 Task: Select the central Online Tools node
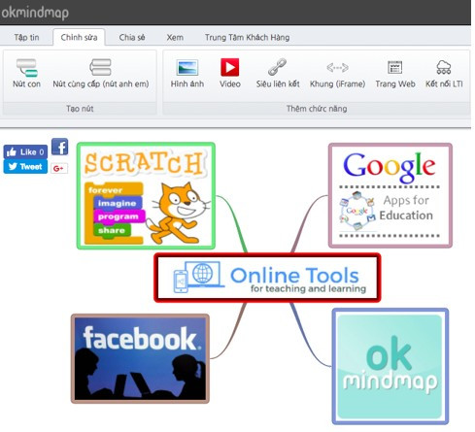267,278
